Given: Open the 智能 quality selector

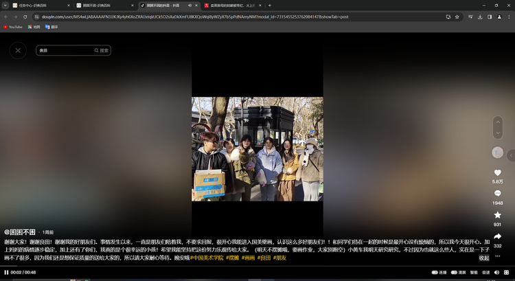Looking at the screenshot, I should pyautogui.click(x=474, y=272).
